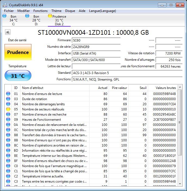The image size is (187, 191).
Task: Click the blue status orb for attribute 09
Action: pyautogui.click(x=8, y=119)
